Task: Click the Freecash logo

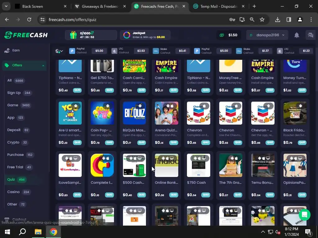Action: (x=26, y=35)
